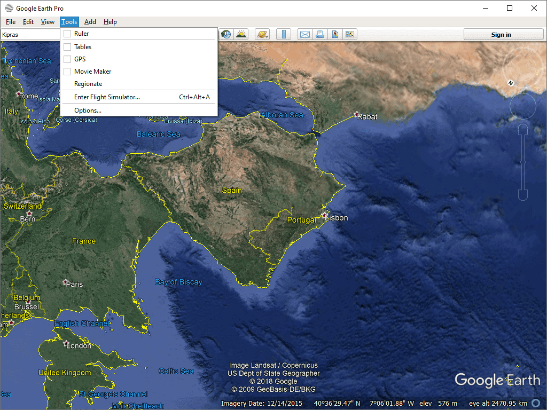This screenshot has width=547, height=410.
Task: Click the Google Earth title bar icon
Action: tap(9, 8)
